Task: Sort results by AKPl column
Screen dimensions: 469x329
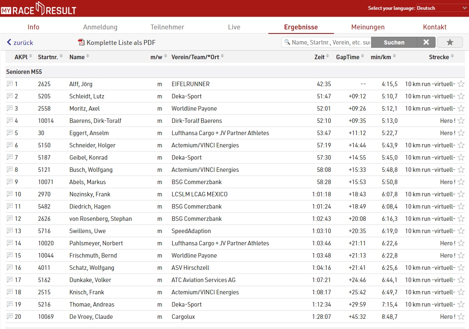Action: 23,57
